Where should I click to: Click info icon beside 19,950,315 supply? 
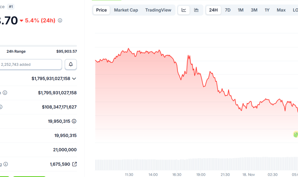pyautogui.click(x=74, y=121)
